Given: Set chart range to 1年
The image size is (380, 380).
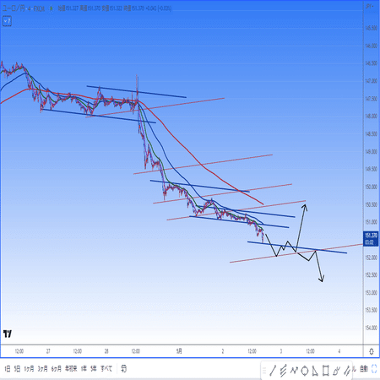Looking at the screenshot, I should (x=84, y=369).
